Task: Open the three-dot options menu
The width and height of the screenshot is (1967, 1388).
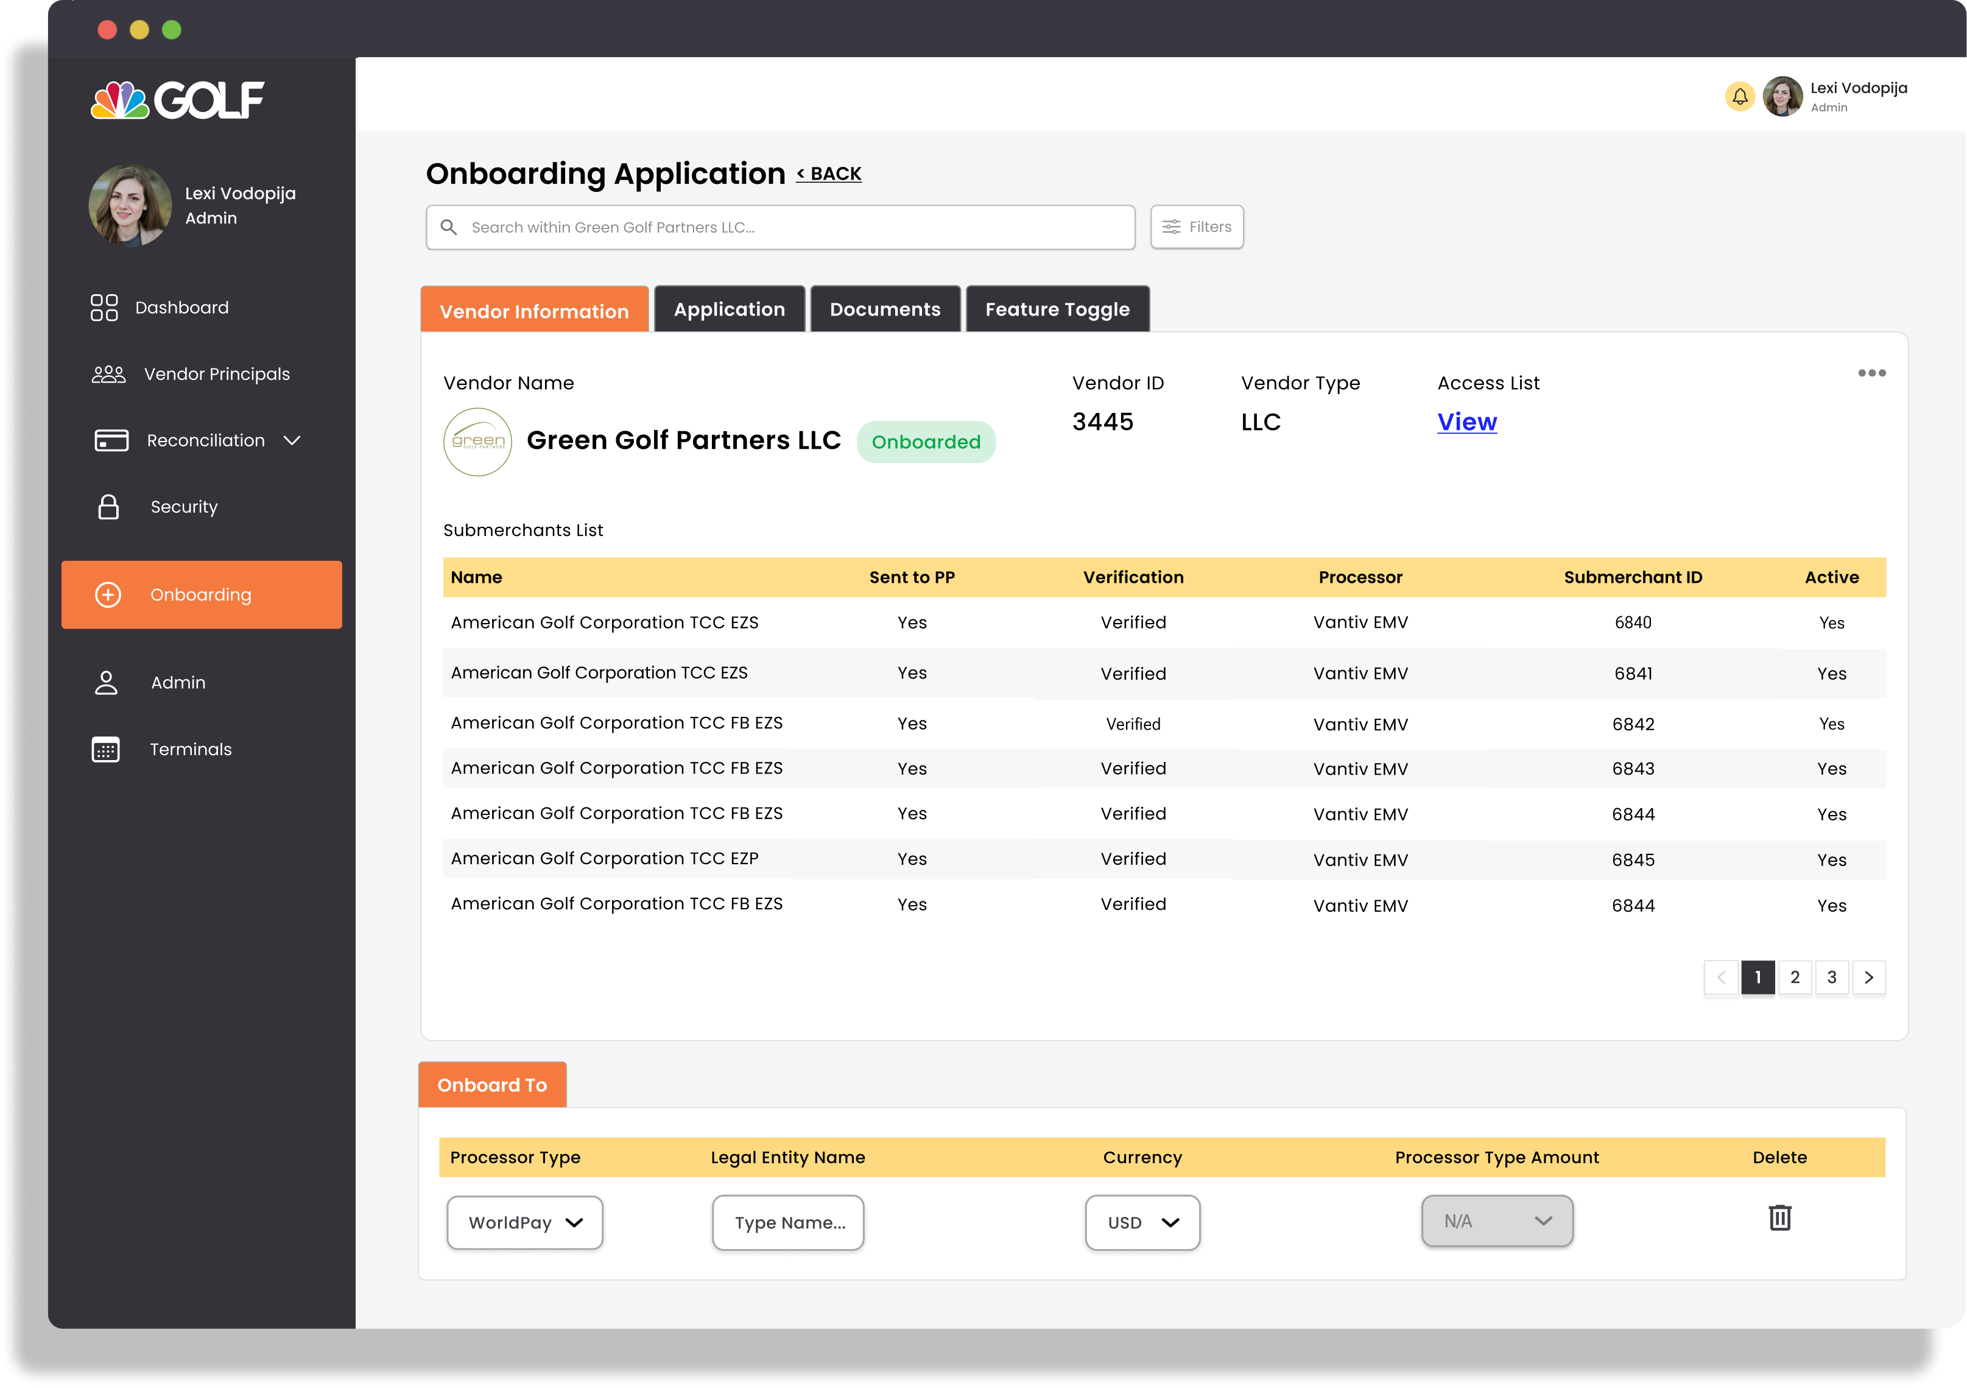Action: (x=1871, y=373)
